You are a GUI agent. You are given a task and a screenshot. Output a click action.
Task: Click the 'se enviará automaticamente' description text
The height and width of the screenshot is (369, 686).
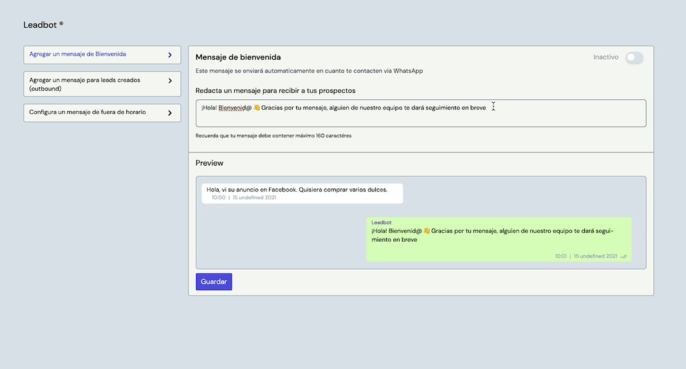click(310, 71)
